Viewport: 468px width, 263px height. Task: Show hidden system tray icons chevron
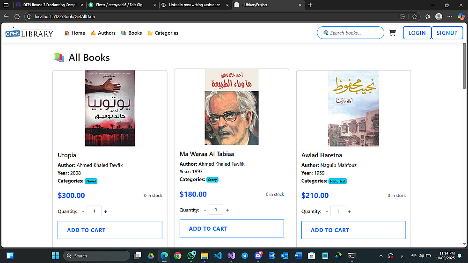[x=381, y=256]
